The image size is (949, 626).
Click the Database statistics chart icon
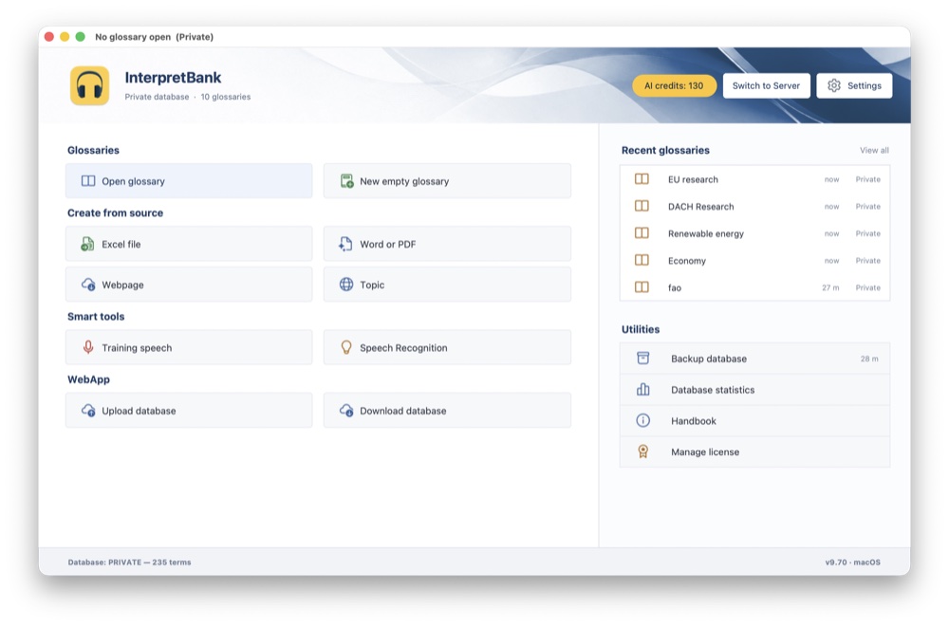pos(643,390)
